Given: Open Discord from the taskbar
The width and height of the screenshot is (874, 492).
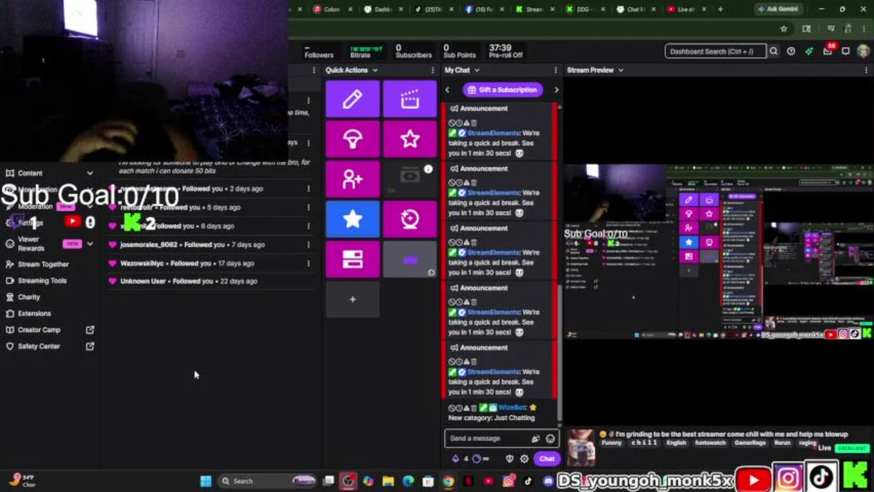Looking at the screenshot, I should (548, 481).
